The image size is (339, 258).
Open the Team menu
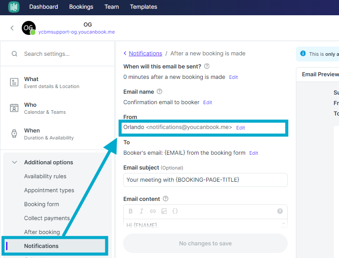112,7
